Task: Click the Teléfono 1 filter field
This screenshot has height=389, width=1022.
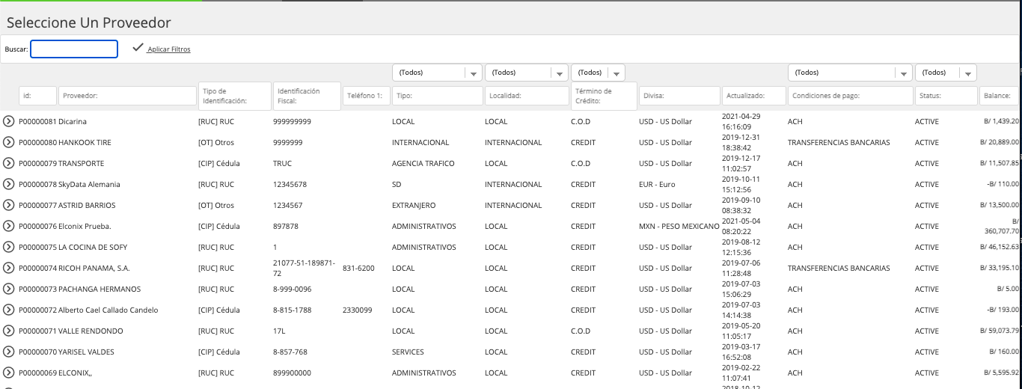Action: click(367, 96)
